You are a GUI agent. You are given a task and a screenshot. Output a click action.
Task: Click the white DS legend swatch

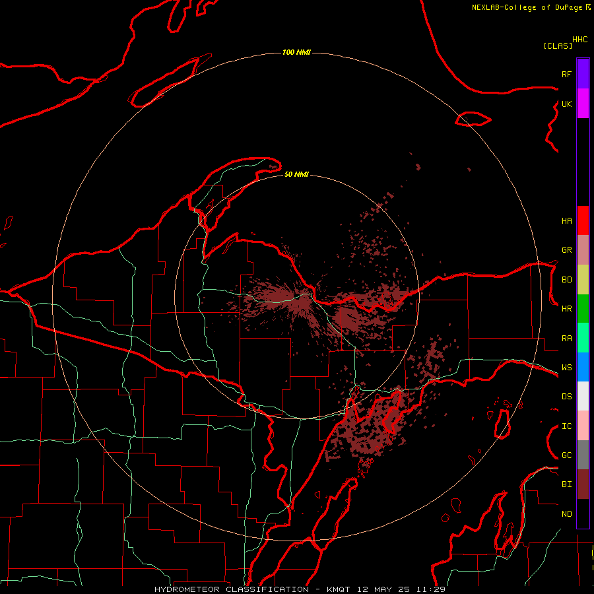583,396
